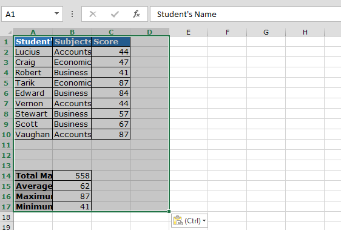Image resolution: width=341 pixels, height=230 pixels.
Task: Click Vaughan's Accounts subject cell
Action: point(72,135)
